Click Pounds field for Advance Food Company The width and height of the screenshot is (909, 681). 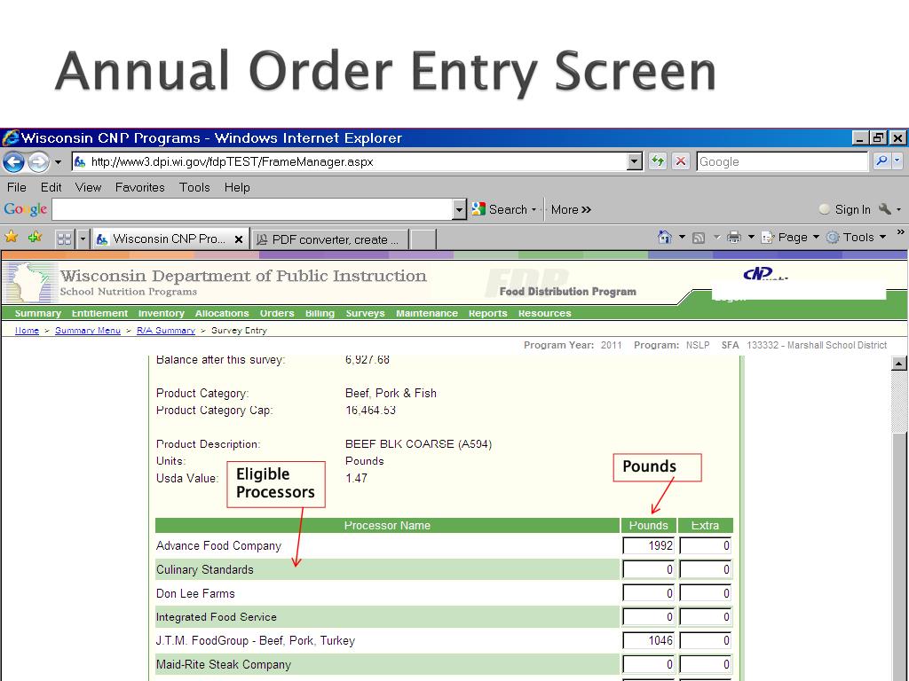(649, 545)
